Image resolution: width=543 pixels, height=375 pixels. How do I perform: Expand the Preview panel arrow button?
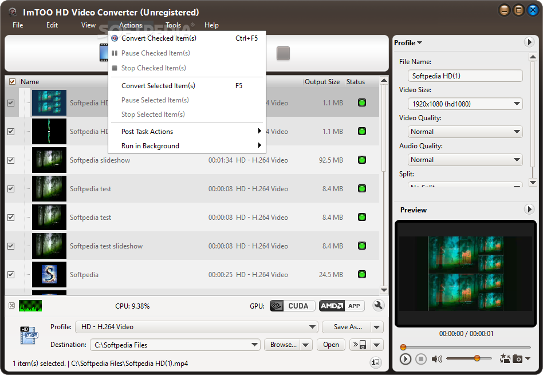point(529,210)
